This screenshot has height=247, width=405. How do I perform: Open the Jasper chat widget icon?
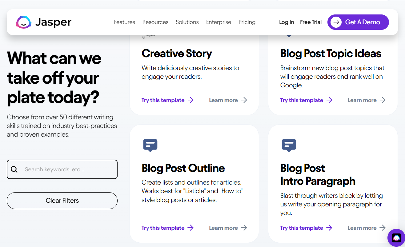pyautogui.click(x=396, y=238)
